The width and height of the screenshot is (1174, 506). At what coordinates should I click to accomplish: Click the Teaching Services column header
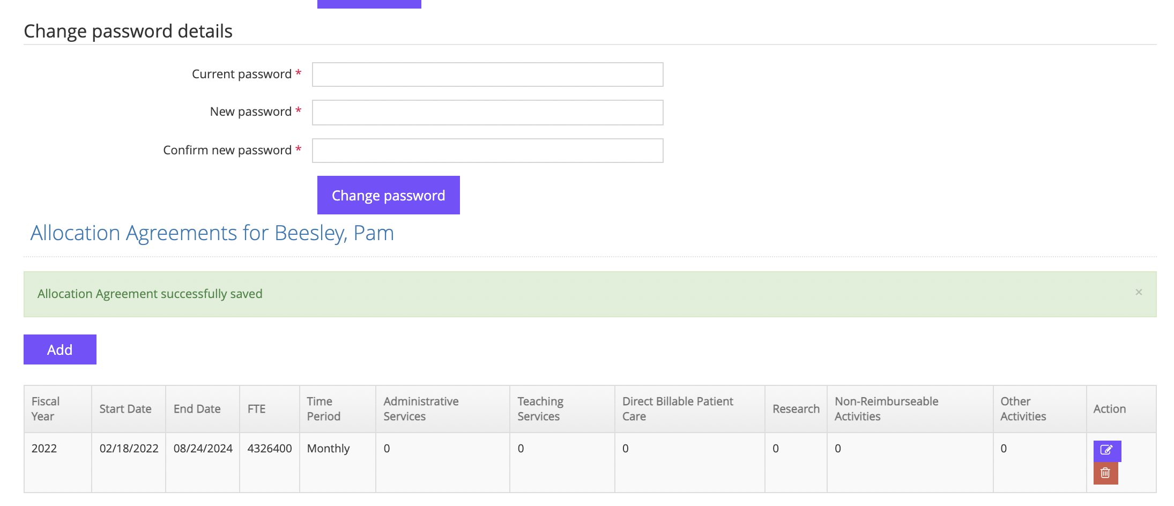562,409
